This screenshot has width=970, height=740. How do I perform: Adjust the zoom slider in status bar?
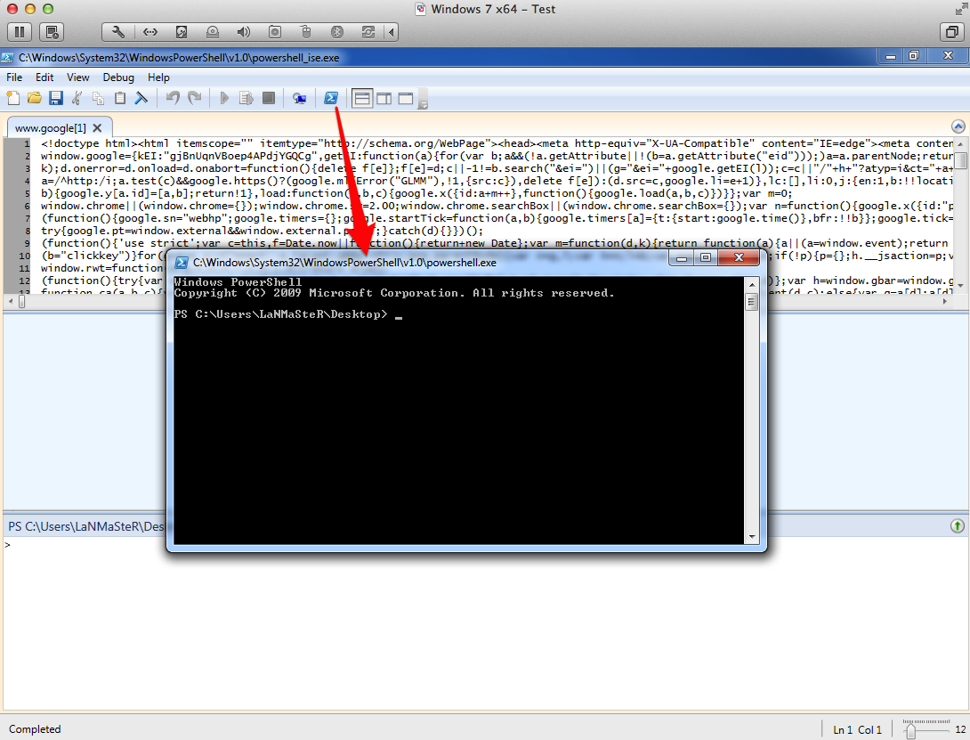(910, 732)
